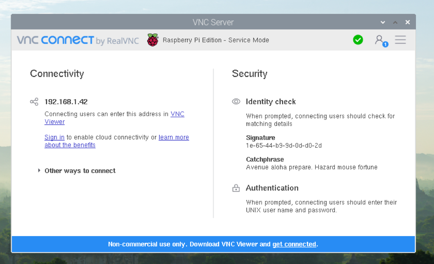Click get connected in the bottom banner
Screen dimensions: 434x264
(x=294, y=244)
